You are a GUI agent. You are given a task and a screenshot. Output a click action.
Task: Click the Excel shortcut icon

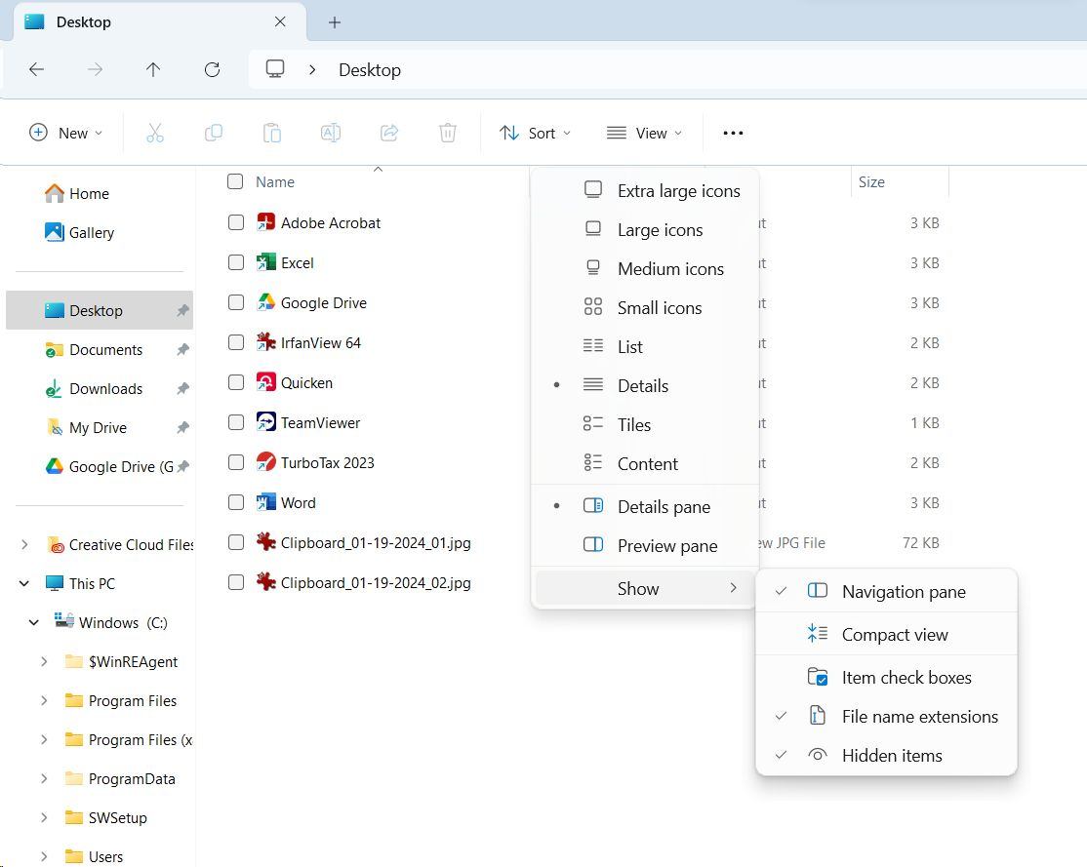[265, 262]
